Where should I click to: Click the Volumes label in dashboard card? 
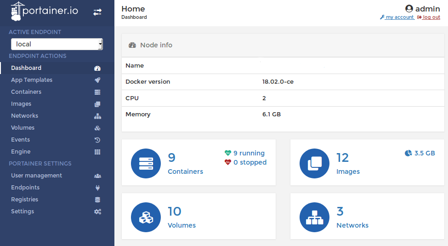[181, 225]
